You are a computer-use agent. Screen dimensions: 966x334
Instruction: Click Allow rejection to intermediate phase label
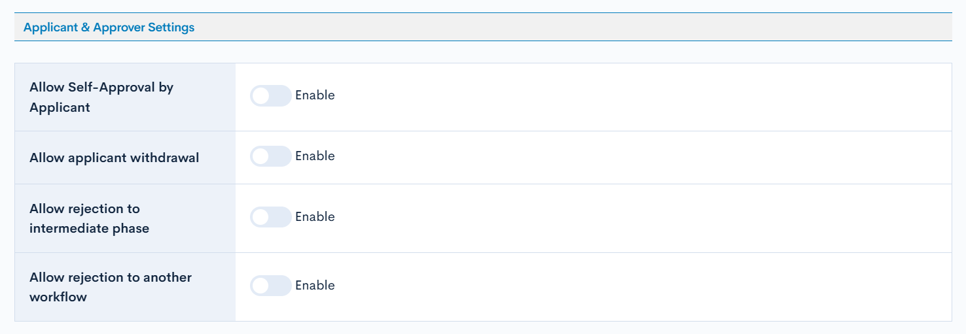(89, 218)
